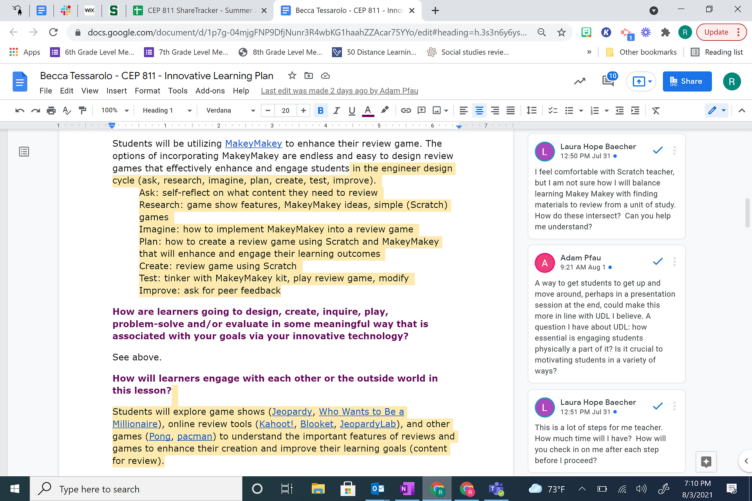
Task: Redo the last action
Action: click(x=36, y=111)
